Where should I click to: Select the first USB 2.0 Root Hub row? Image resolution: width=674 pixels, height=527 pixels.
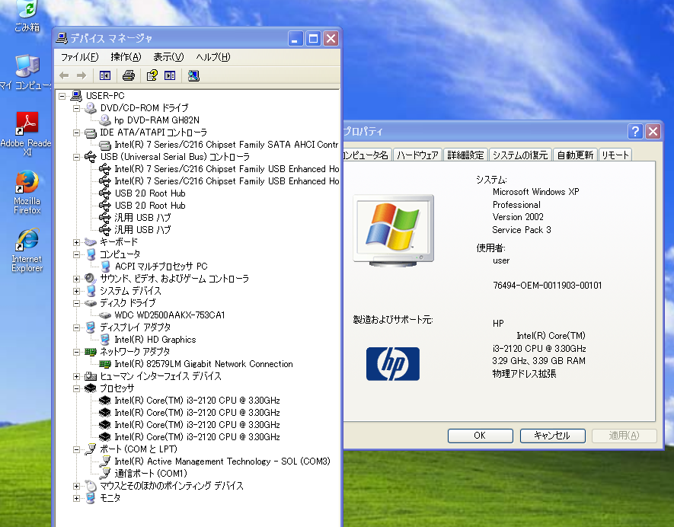tap(150, 193)
